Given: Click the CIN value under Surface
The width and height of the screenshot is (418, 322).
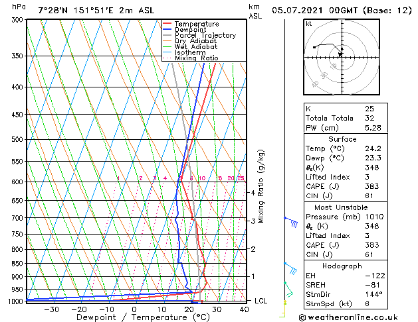Looking at the screenshot, I should [x=369, y=196].
